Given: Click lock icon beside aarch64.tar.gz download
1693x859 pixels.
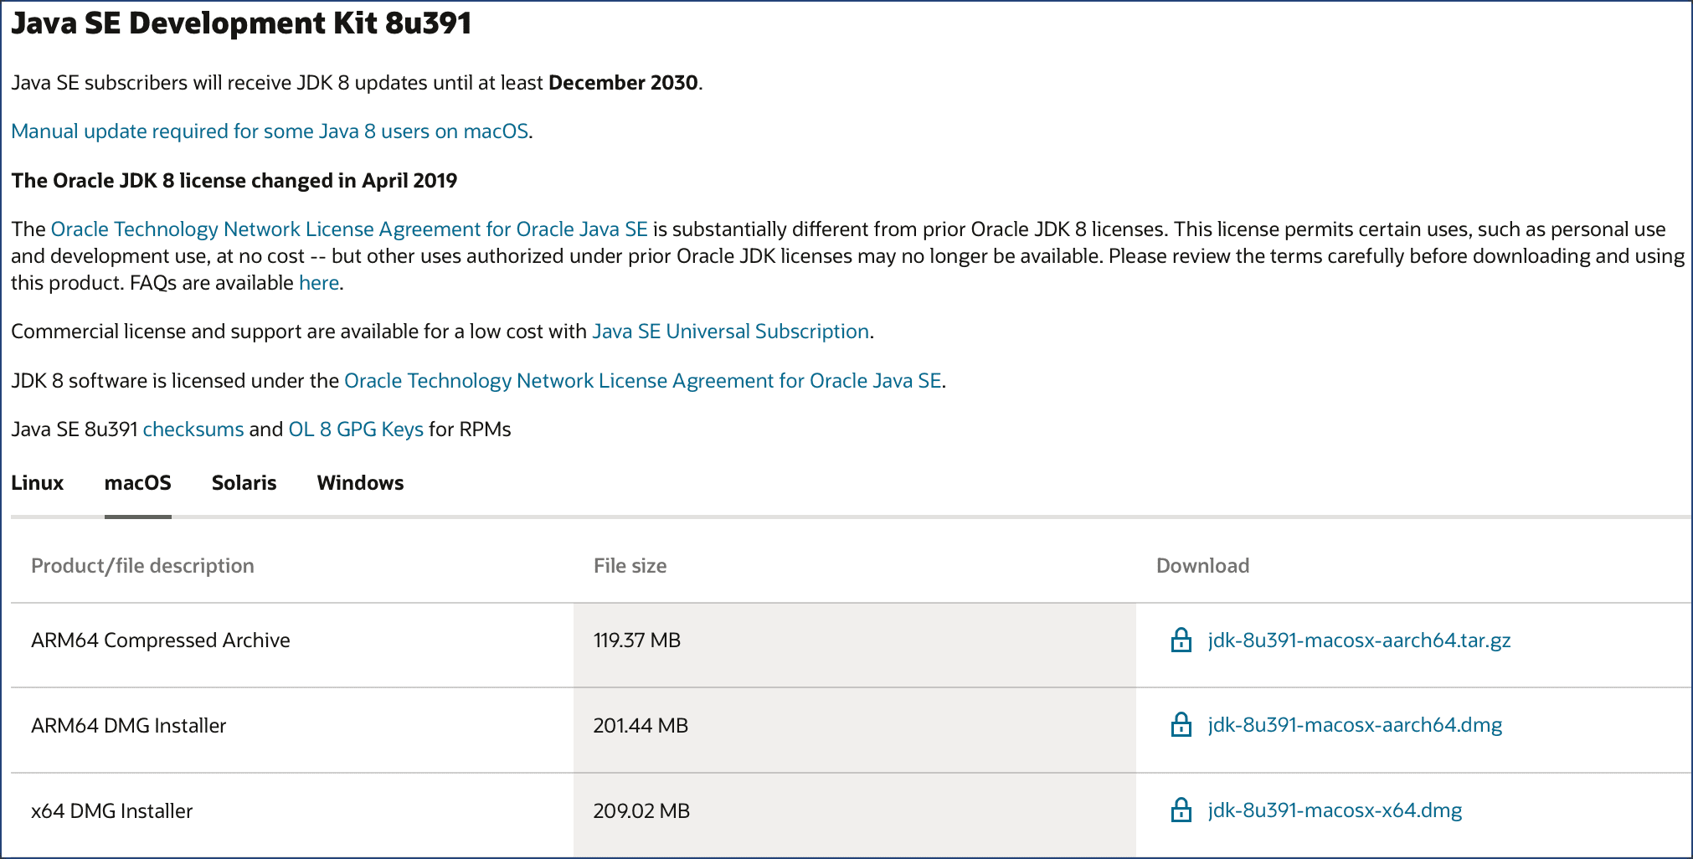Looking at the screenshot, I should click(x=1181, y=640).
